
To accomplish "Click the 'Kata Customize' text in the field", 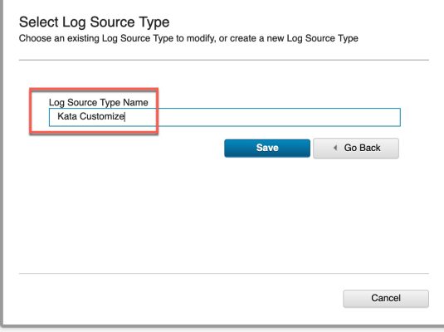I will [90, 116].
